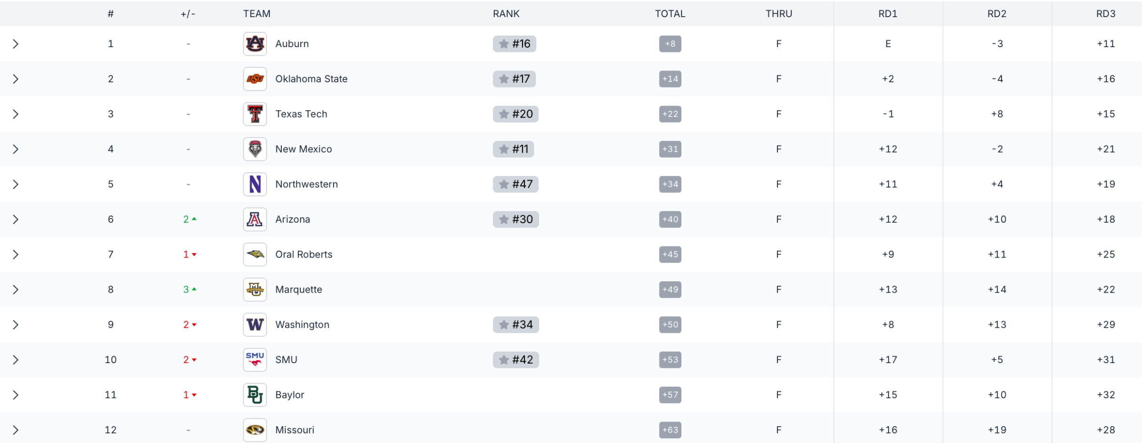Click Northwestern's +34 total score badge
The image size is (1142, 443).
(670, 184)
